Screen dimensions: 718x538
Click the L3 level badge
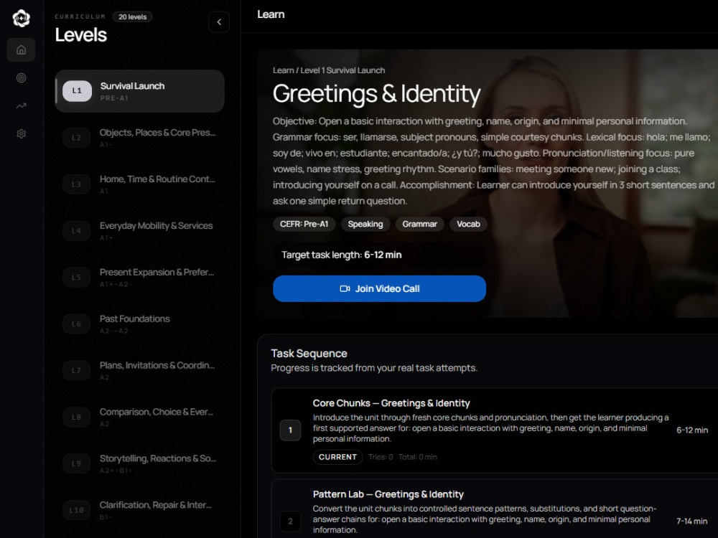tap(77, 184)
